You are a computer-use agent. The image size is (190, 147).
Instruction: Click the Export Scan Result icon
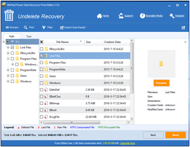click(62, 27)
